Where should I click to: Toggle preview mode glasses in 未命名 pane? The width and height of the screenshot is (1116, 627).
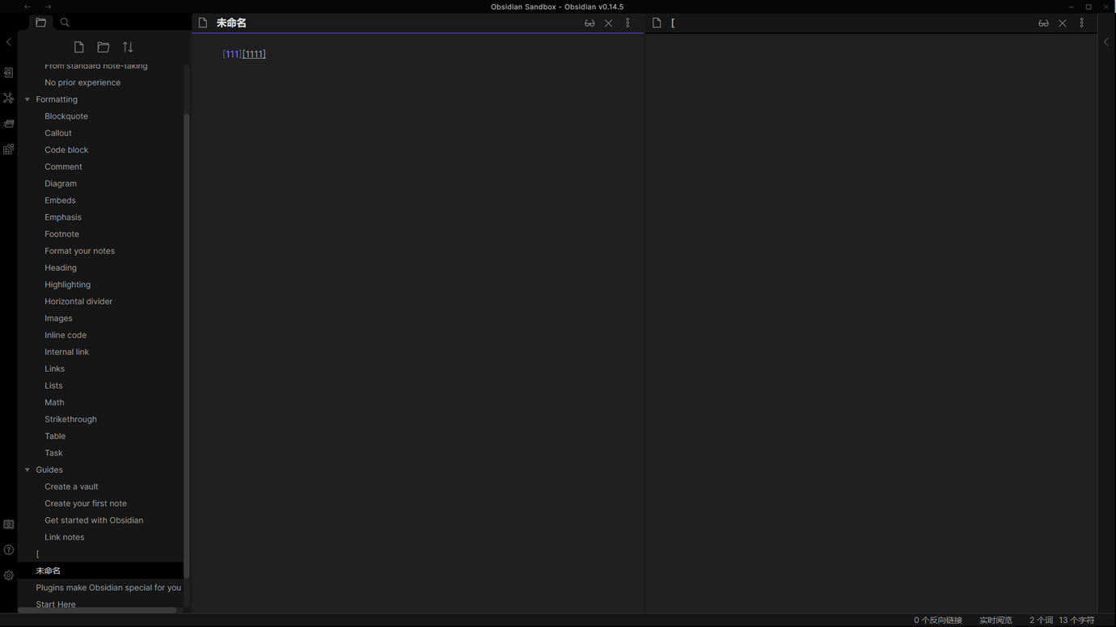pyautogui.click(x=590, y=23)
